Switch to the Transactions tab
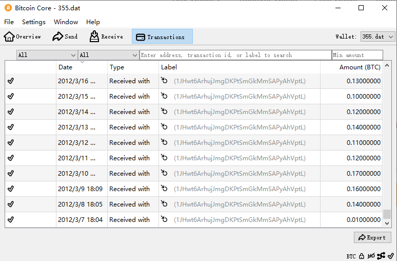This screenshot has height=261, width=397. (x=162, y=36)
